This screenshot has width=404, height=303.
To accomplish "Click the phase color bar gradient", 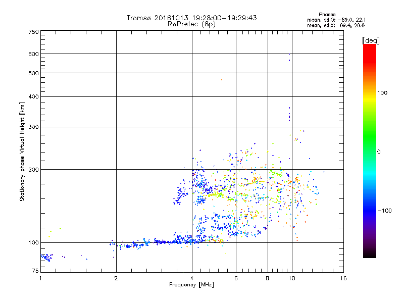I will pyautogui.click(x=370, y=151).
